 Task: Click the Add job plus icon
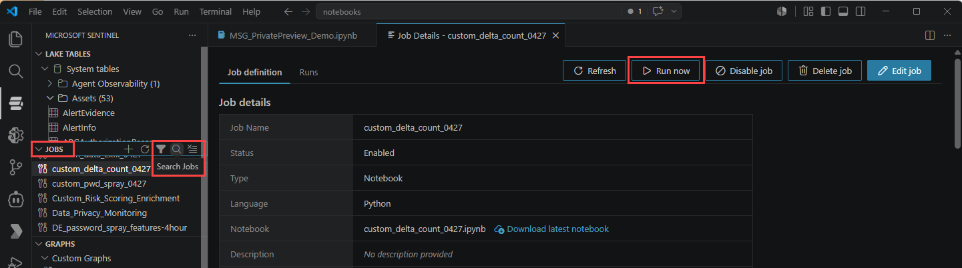click(130, 149)
